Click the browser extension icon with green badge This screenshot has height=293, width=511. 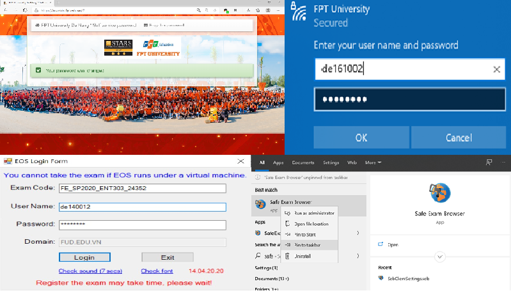(x=226, y=10)
